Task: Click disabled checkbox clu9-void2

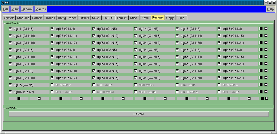Action: point(52,85)
